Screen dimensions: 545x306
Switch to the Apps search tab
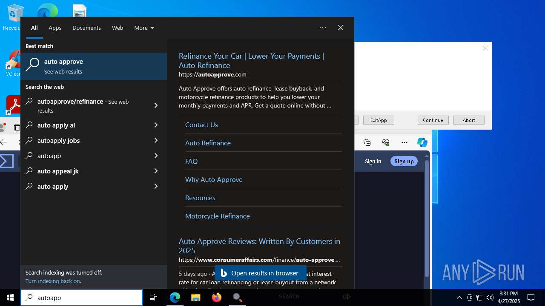click(55, 28)
